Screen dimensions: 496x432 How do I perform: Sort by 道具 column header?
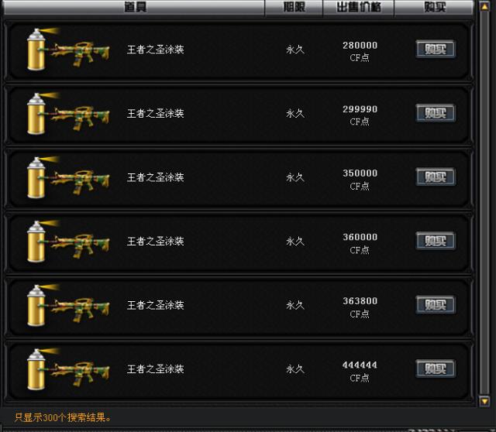[134, 7]
